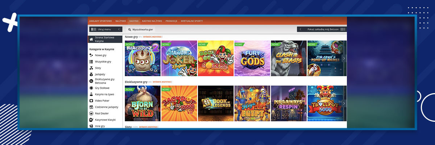Click the dealer icon next to Kasyno na żywo
This screenshot has width=435, height=145.
point(91,94)
